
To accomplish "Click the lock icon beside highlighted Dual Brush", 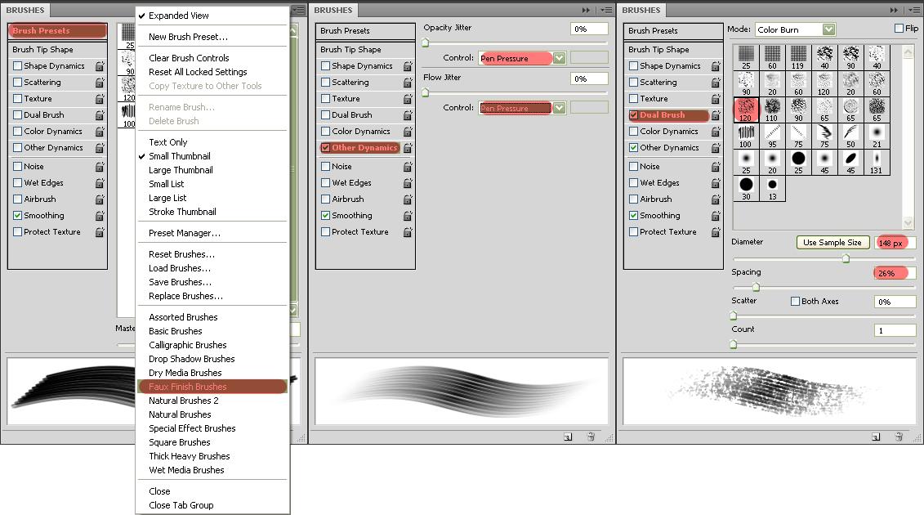I will tap(716, 115).
